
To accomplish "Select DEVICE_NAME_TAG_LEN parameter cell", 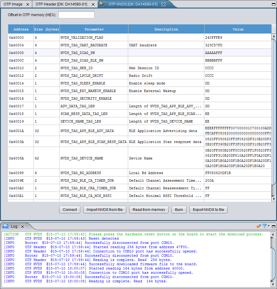I will (x=94, y=121).
